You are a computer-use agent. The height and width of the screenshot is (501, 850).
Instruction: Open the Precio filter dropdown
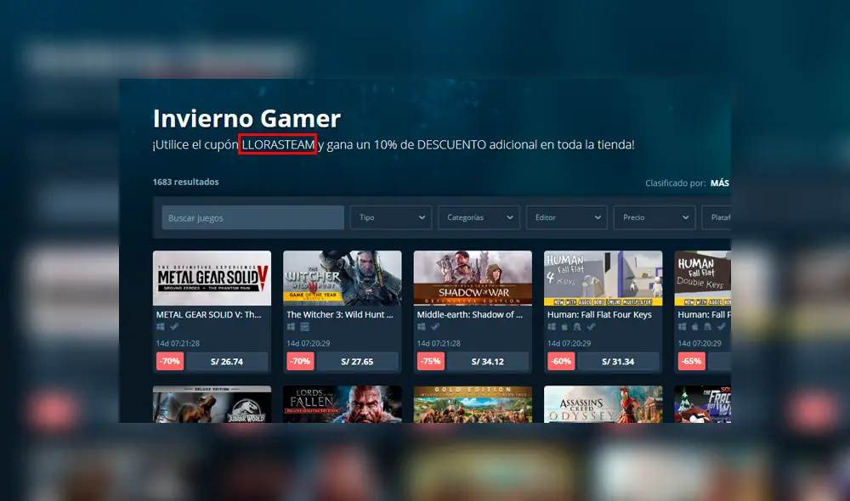(x=654, y=217)
